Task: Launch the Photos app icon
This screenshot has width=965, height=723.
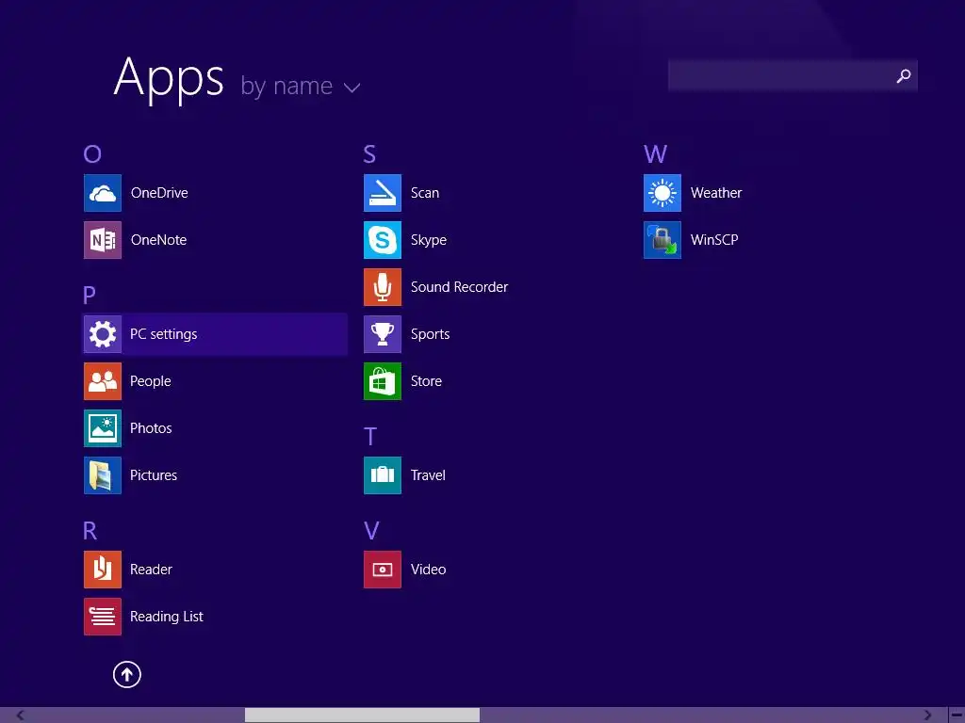Action: click(x=103, y=428)
